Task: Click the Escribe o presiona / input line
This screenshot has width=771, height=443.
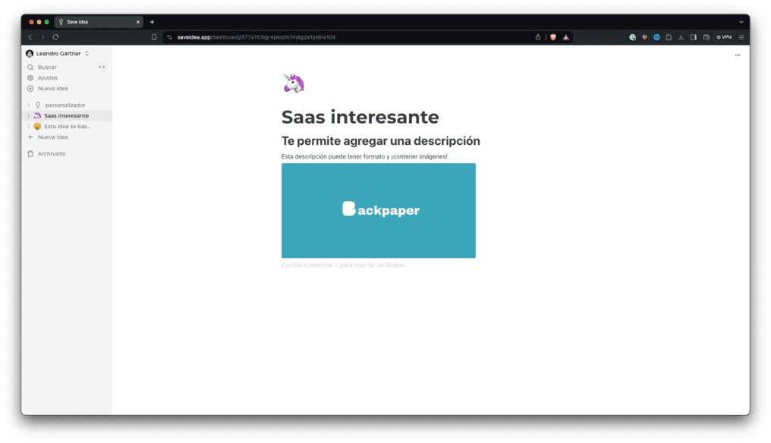Action: click(343, 265)
